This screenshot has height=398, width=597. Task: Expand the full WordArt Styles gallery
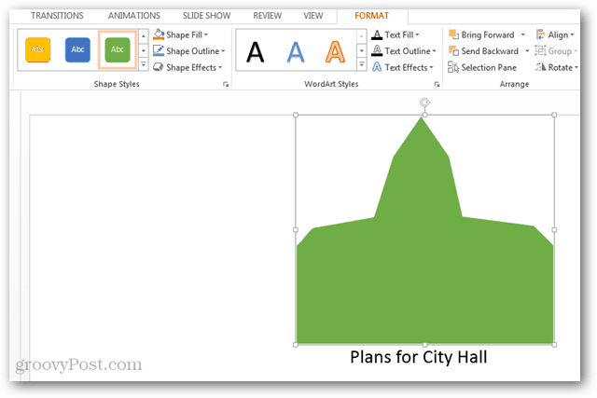[x=362, y=65]
